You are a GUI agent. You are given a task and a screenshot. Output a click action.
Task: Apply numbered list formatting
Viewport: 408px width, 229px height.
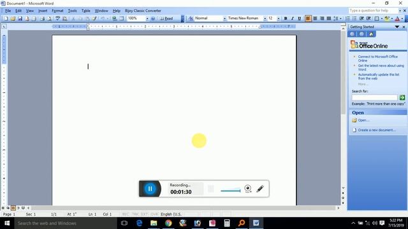click(347, 18)
